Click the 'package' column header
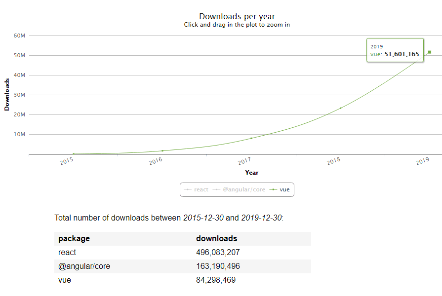The image size is (442, 296). [x=74, y=239]
